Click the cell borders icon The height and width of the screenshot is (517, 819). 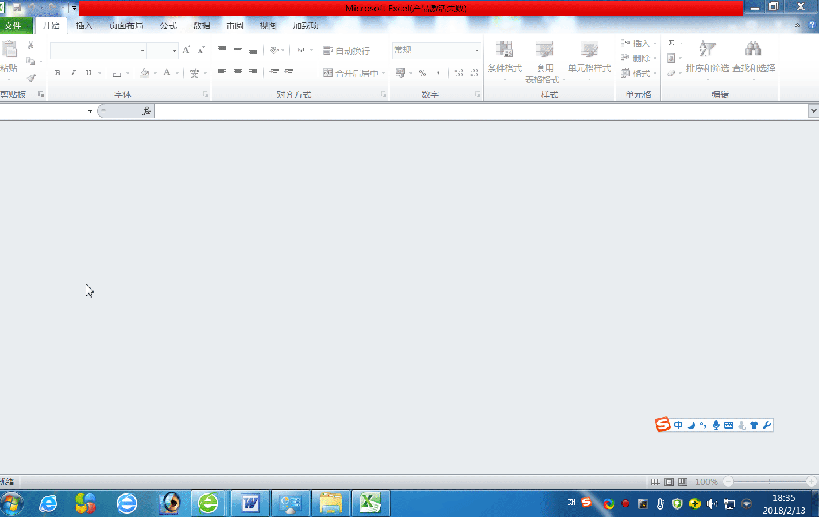pyautogui.click(x=117, y=73)
